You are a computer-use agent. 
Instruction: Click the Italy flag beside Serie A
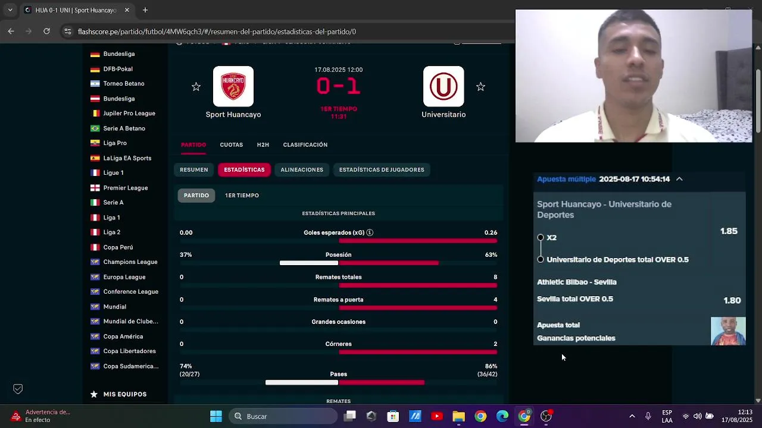(x=95, y=203)
